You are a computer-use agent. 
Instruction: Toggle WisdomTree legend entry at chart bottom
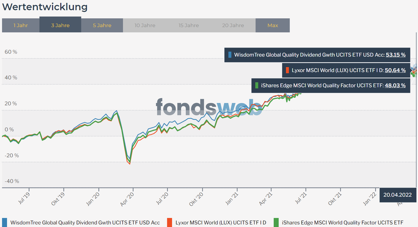81,222
